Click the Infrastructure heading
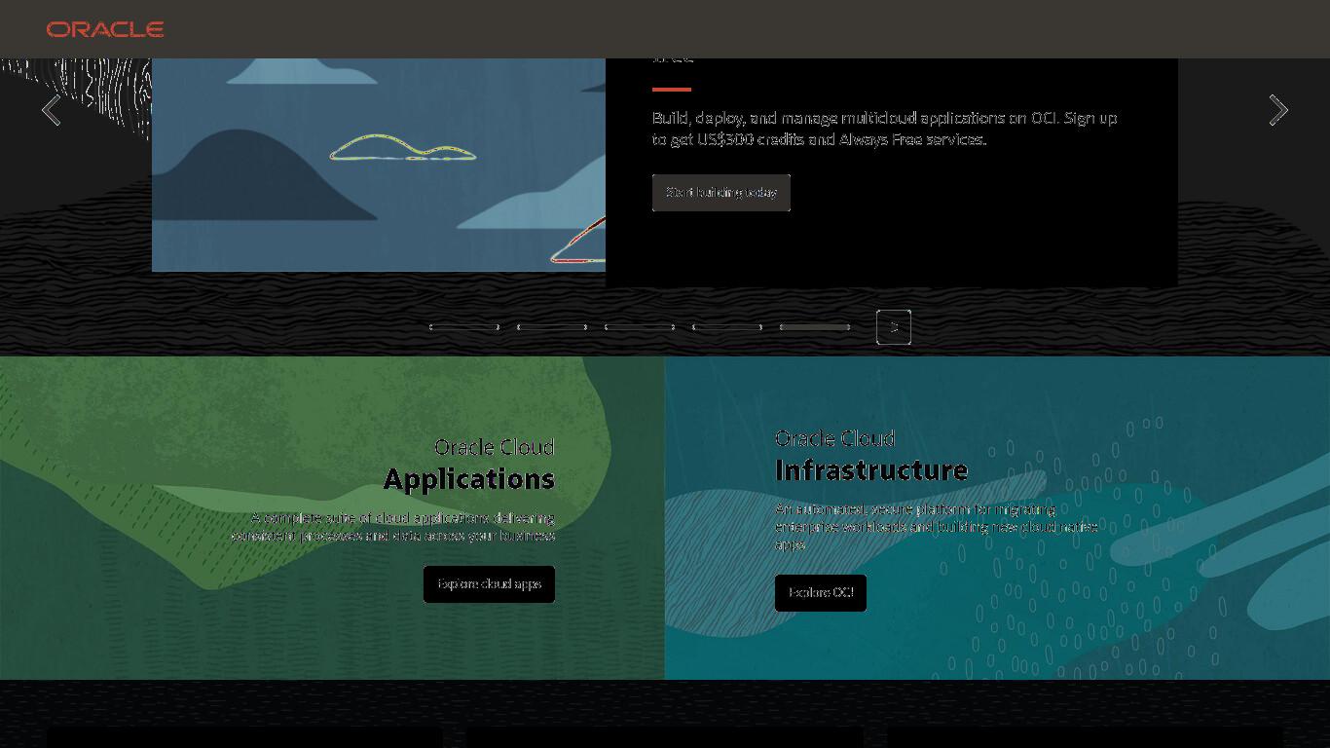The width and height of the screenshot is (1330, 748). [871, 469]
